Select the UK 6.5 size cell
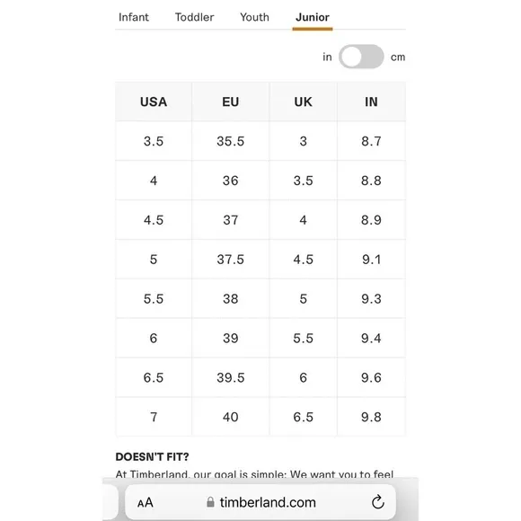Screen dimensions: 521x521 click(x=303, y=417)
